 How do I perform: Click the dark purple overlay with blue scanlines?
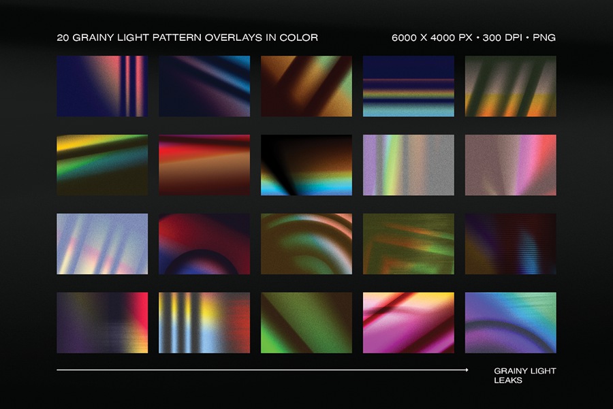coord(510,244)
